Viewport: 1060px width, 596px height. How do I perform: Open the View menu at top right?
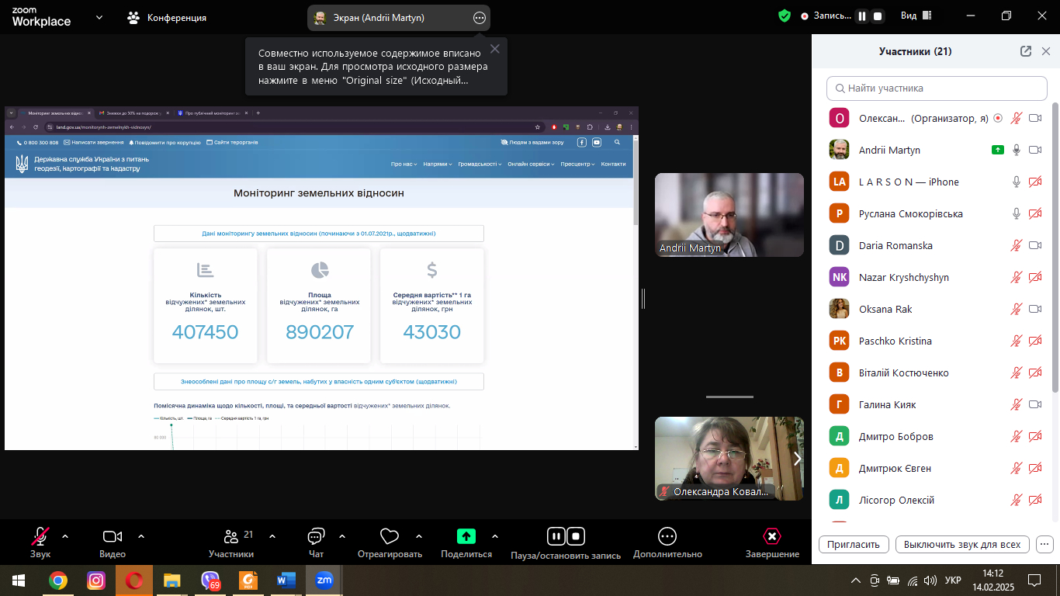point(916,16)
